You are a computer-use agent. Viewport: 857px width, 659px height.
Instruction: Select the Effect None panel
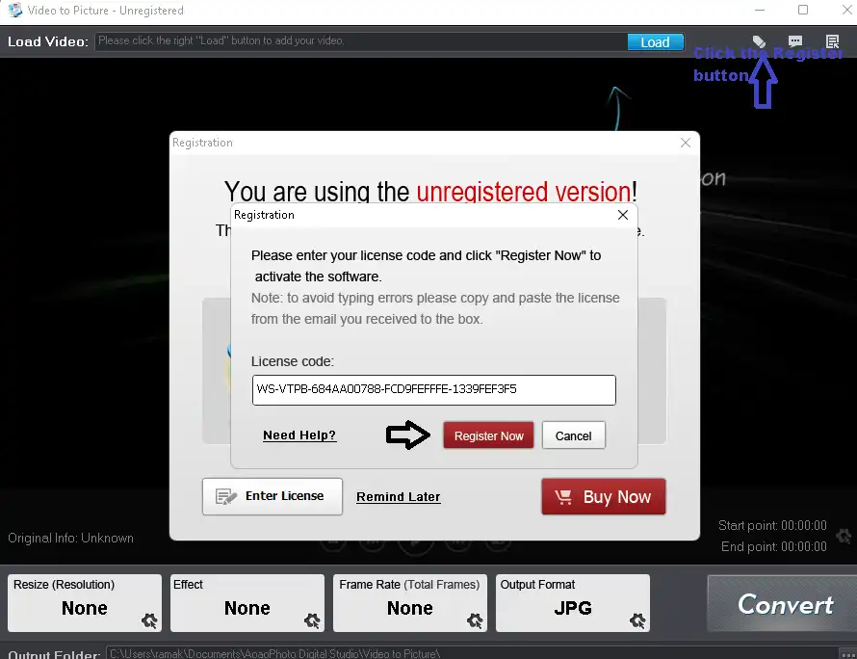click(247, 603)
